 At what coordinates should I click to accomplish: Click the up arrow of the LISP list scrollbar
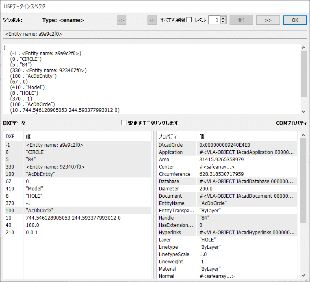pos(303,47)
